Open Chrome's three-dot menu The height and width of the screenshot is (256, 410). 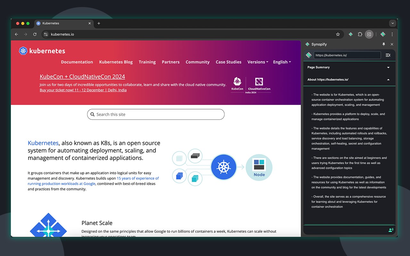392,34
